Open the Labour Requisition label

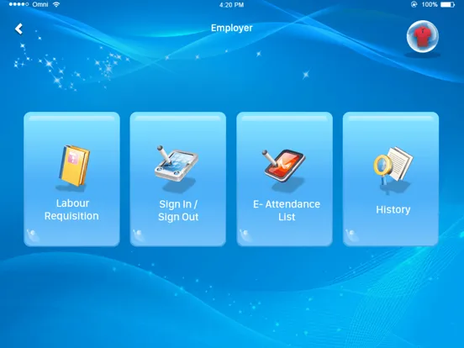click(72, 209)
